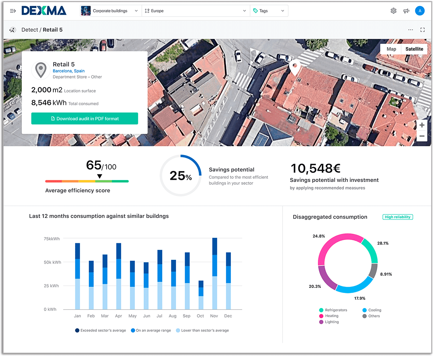Click the pink Heating donut segment
Viewport: 433px width, 356px height.
[336, 240]
